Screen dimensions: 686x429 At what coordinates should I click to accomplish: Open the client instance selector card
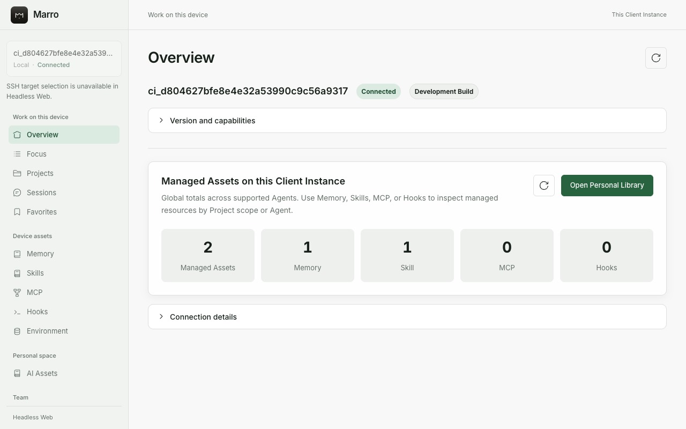coord(64,58)
